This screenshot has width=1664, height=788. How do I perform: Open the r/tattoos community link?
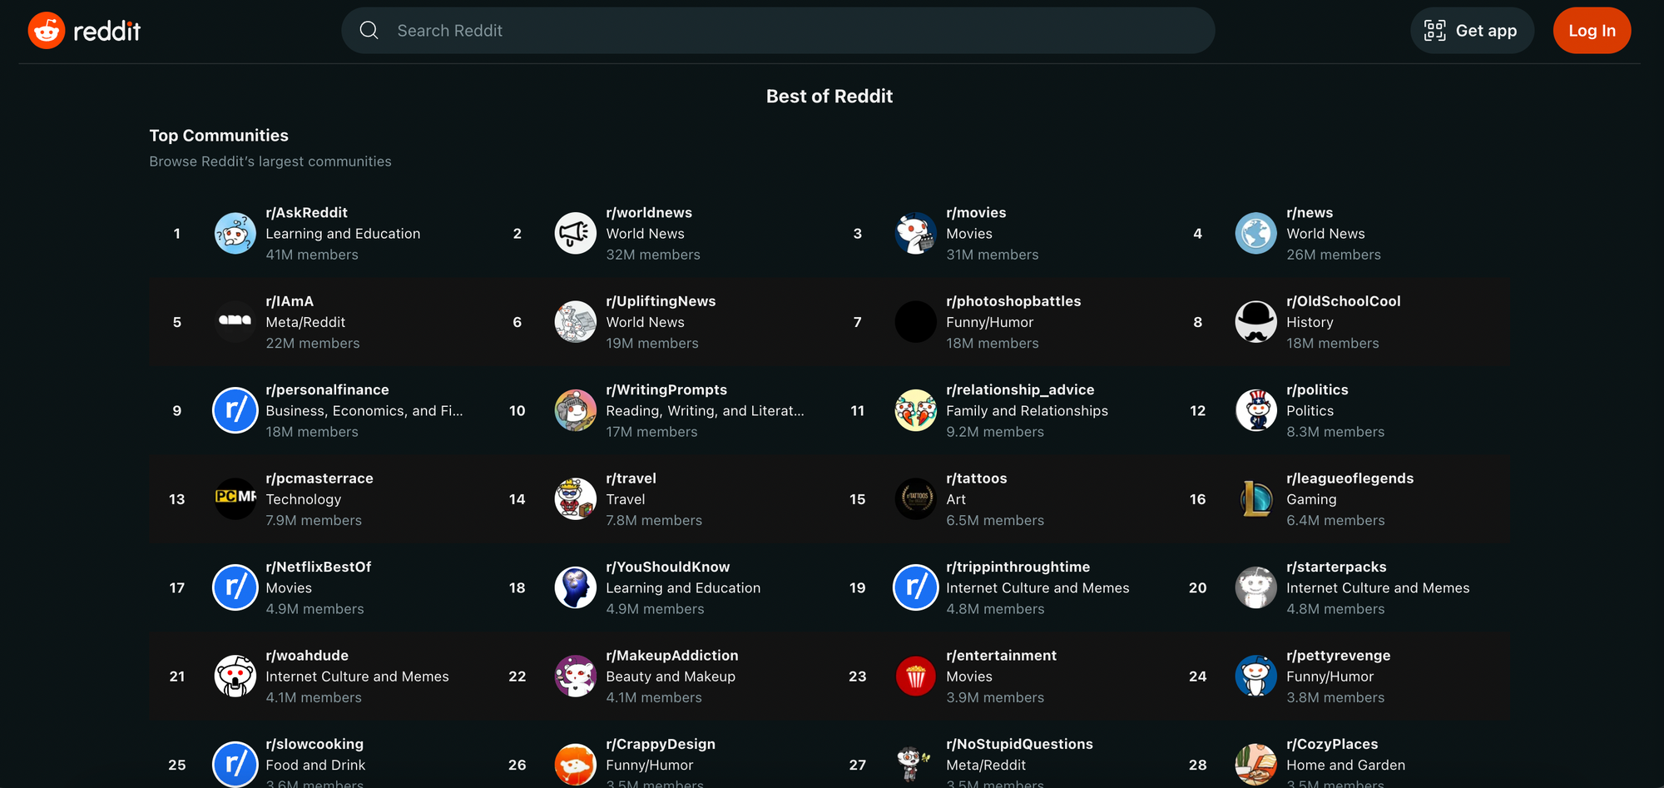pyautogui.click(x=977, y=478)
